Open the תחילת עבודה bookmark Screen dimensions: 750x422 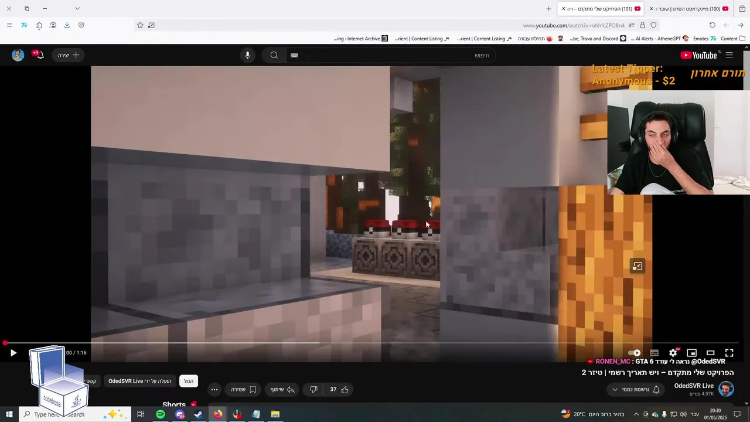[535, 39]
